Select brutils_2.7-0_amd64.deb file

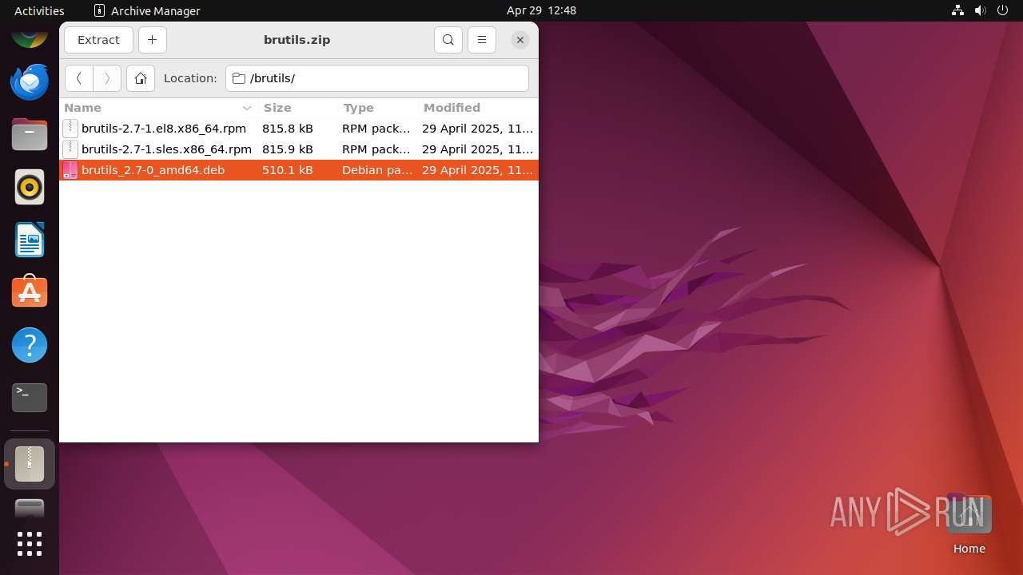(299, 170)
